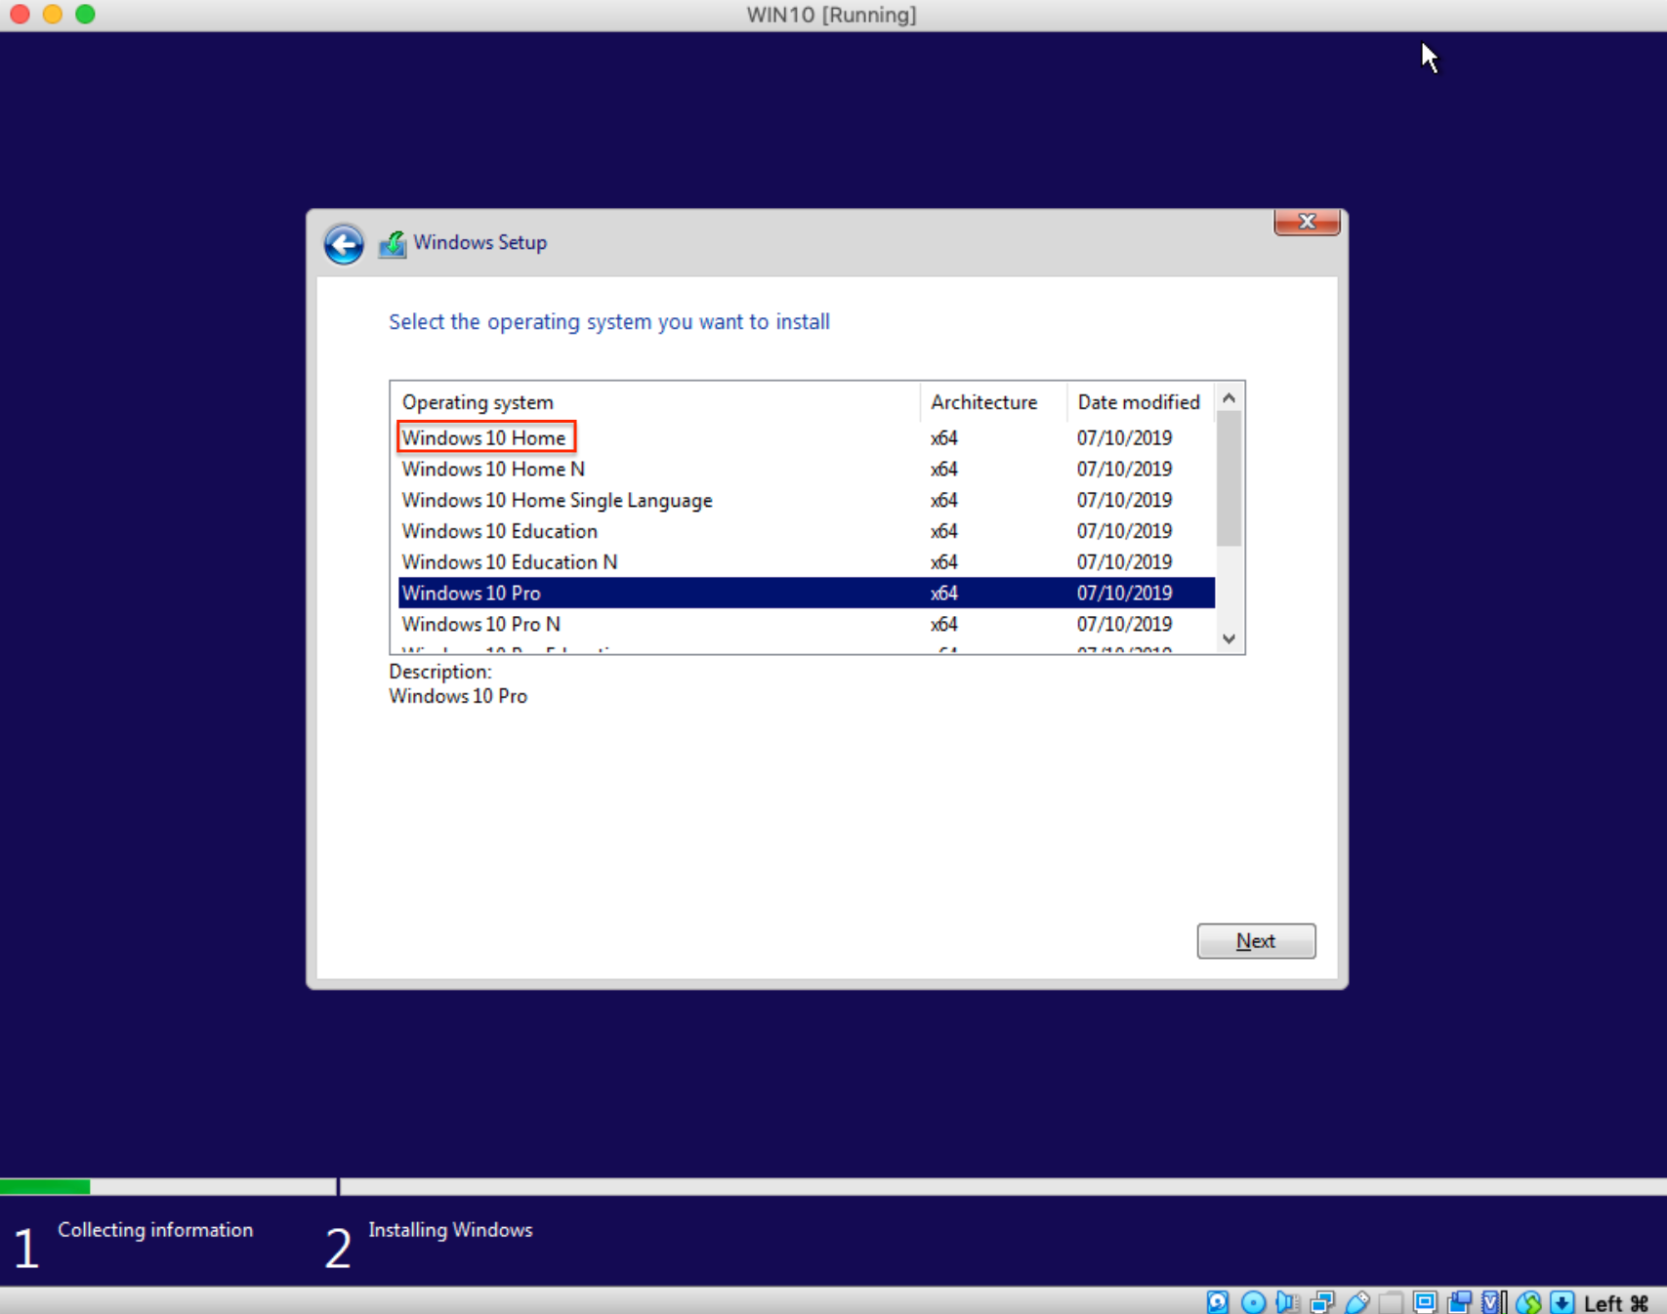Click the 'Left ⌘' host key label
The image size is (1667, 1314).
point(1616,1302)
